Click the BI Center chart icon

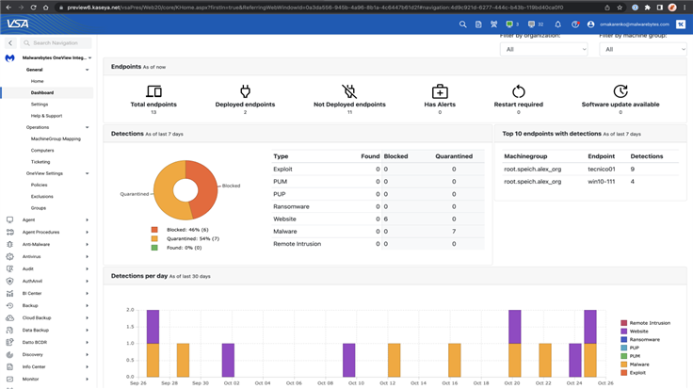(x=9, y=294)
